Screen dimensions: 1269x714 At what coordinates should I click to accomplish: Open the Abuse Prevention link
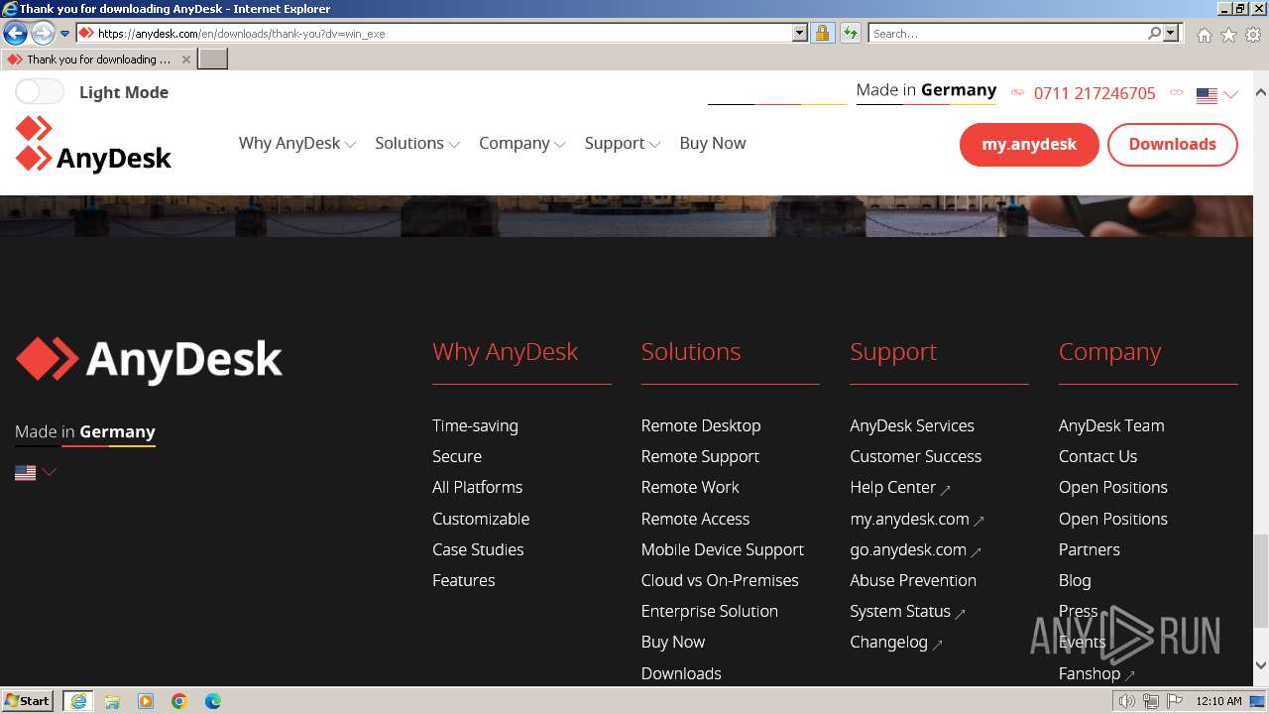913,581
